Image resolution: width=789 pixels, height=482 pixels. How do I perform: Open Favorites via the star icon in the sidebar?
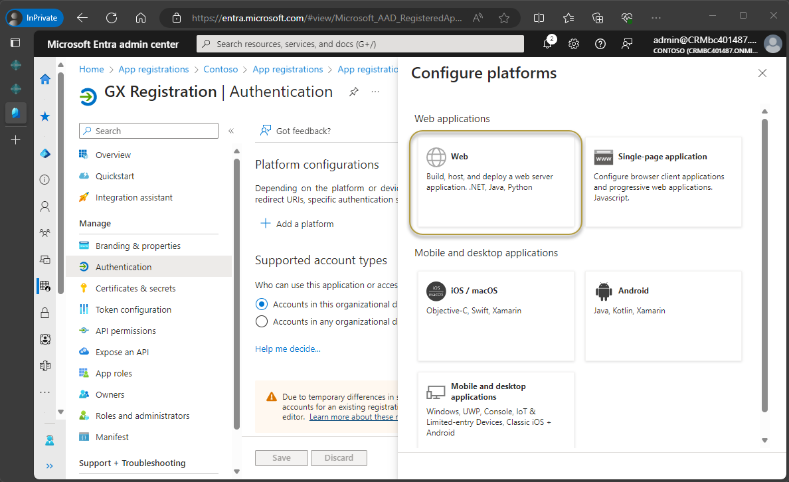point(44,116)
